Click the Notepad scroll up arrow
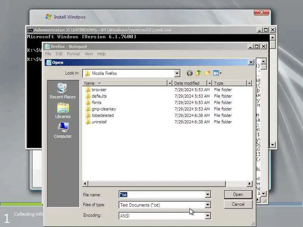The image size is (303, 227). pyautogui.click(x=263, y=61)
